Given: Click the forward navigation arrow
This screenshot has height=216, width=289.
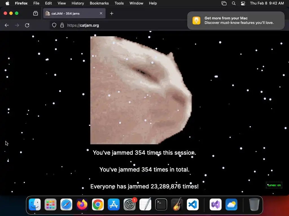Looking at the screenshot, I should [x=17, y=25].
